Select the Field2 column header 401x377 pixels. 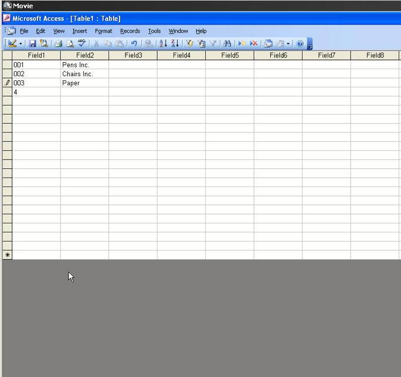pos(84,55)
